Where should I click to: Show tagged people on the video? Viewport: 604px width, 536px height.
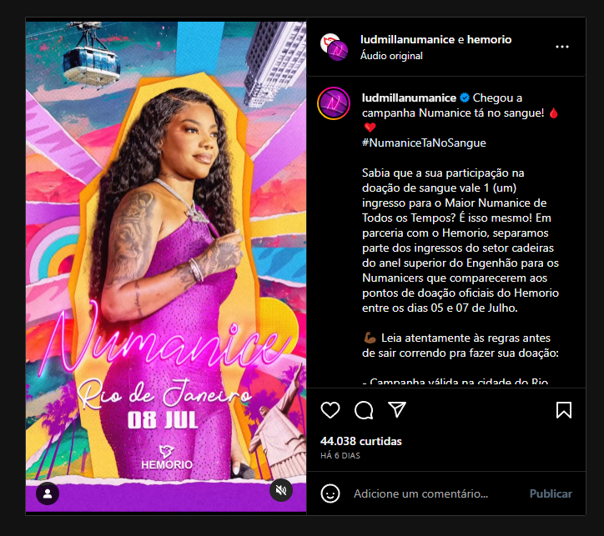(48, 493)
